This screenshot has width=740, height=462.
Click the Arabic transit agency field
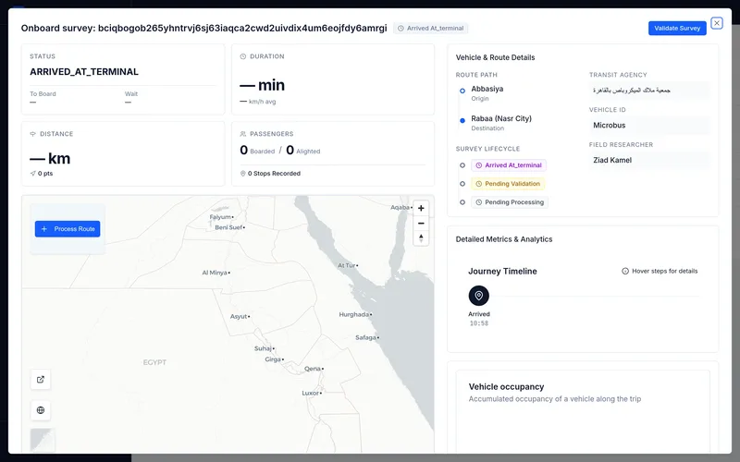coord(649,90)
